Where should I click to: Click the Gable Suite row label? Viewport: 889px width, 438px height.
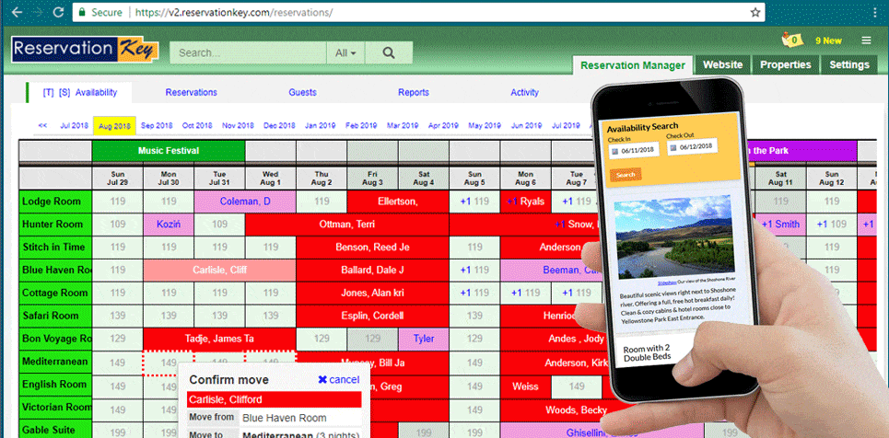[55, 430]
